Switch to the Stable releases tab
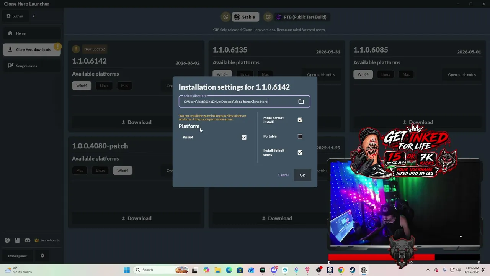490x276 pixels. (245, 17)
